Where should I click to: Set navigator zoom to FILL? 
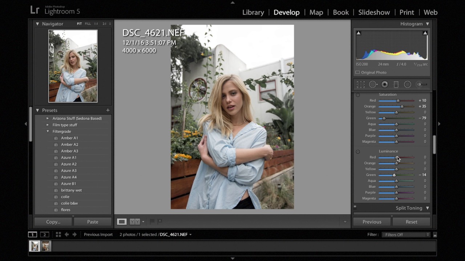coord(88,24)
